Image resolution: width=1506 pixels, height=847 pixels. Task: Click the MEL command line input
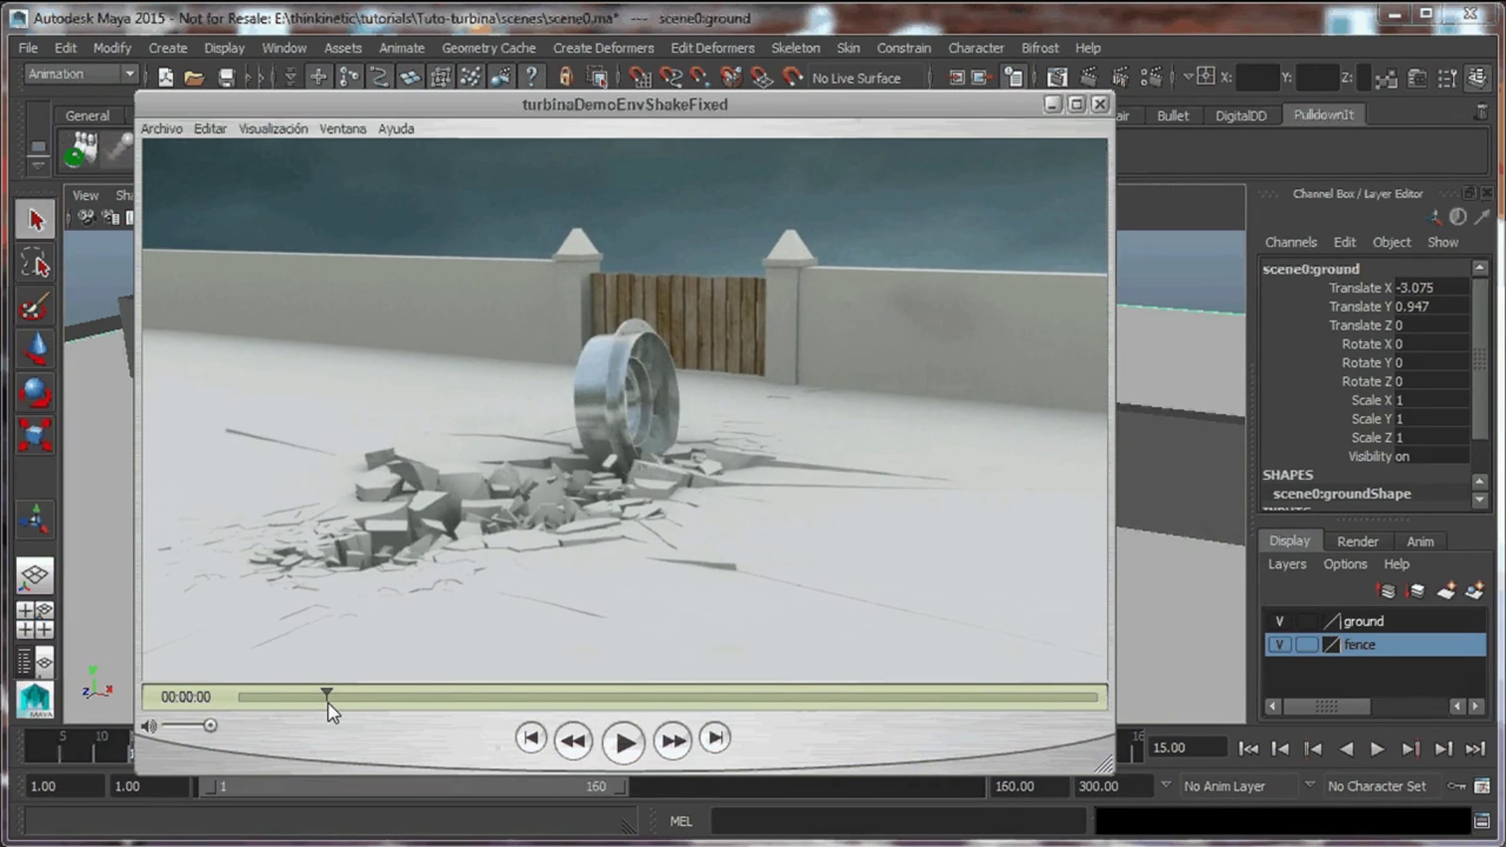[898, 821]
